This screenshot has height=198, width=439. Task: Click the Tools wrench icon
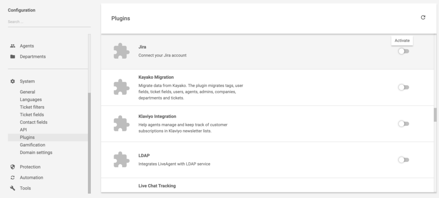(x=12, y=188)
